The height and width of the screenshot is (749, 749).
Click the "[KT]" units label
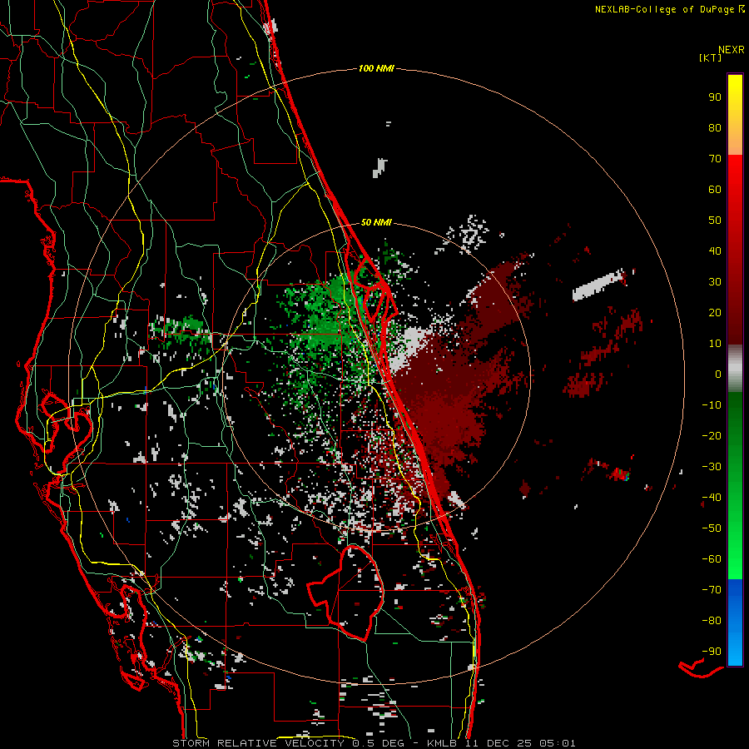coord(710,57)
